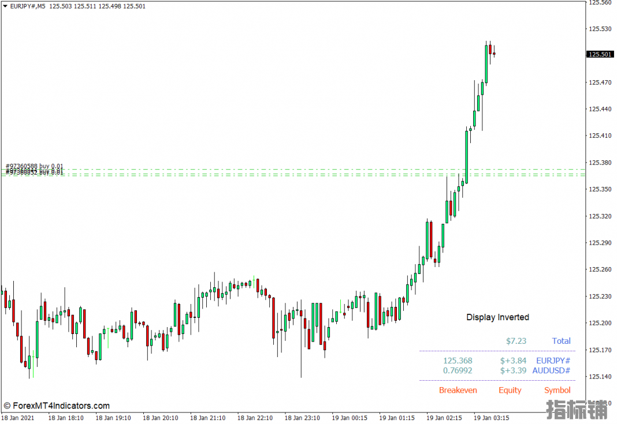Click the 125.530 price scale label
617x424 pixels.
599,29
